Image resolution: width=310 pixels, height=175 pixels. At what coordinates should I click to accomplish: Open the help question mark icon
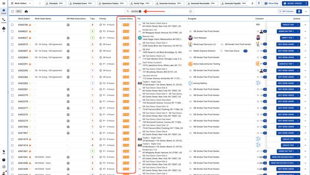tap(4, 160)
